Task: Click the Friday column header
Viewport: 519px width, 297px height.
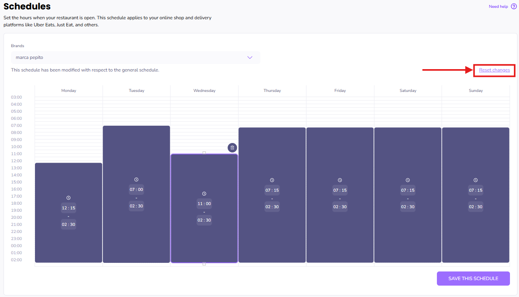Action: (340, 90)
